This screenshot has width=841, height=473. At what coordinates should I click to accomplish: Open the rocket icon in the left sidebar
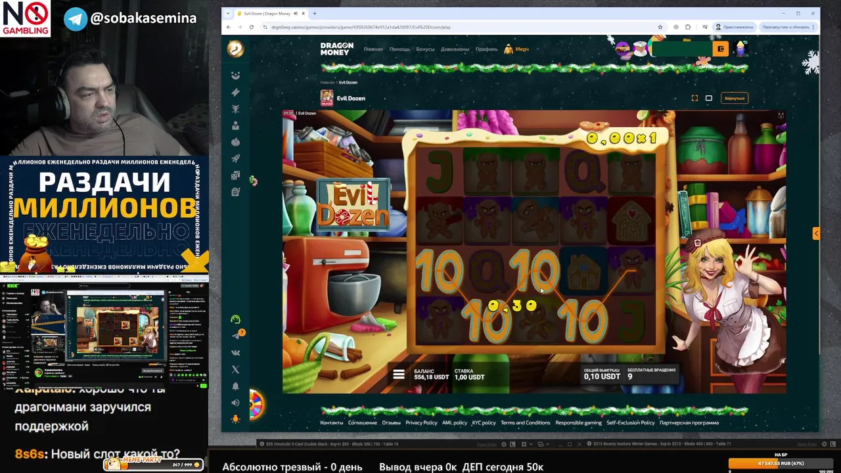tap(236, 158)
